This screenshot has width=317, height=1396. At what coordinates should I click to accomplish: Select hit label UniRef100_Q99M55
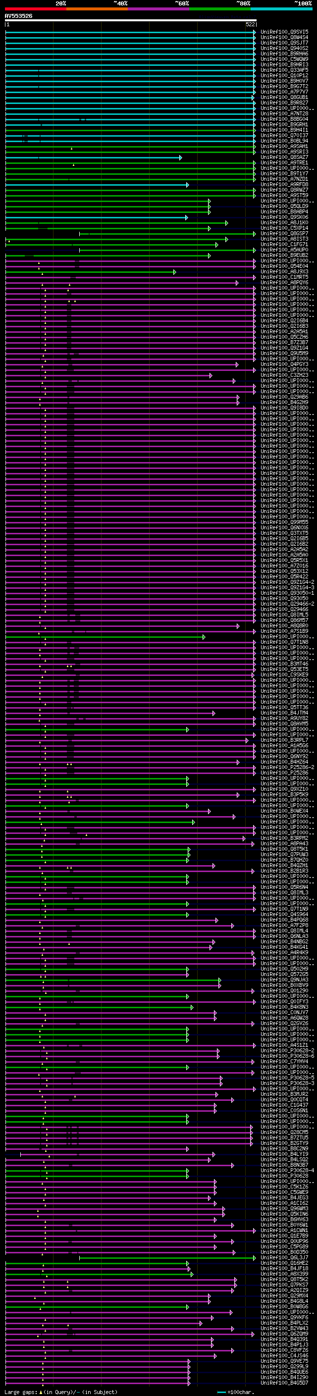coord(284,522)
